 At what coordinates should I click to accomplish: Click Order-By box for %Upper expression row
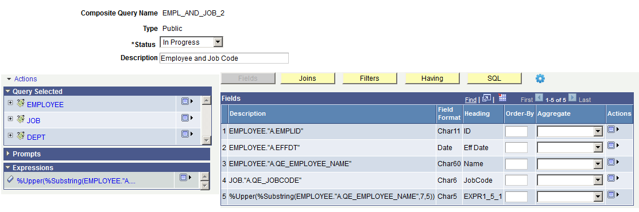pos(516,197)
